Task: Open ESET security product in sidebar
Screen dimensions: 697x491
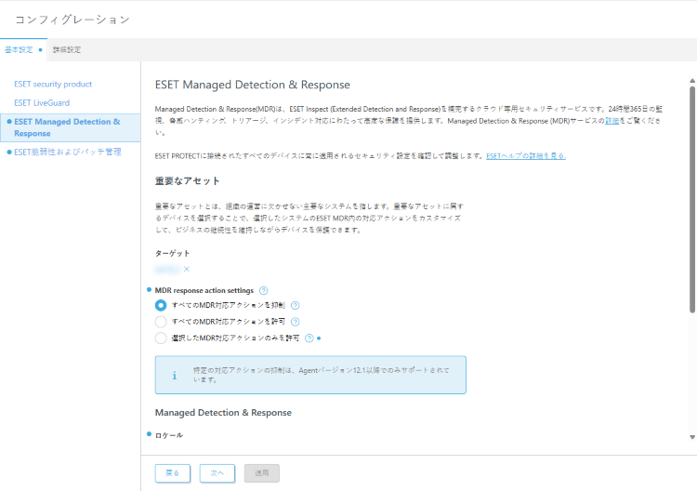Action: [53, 85]
